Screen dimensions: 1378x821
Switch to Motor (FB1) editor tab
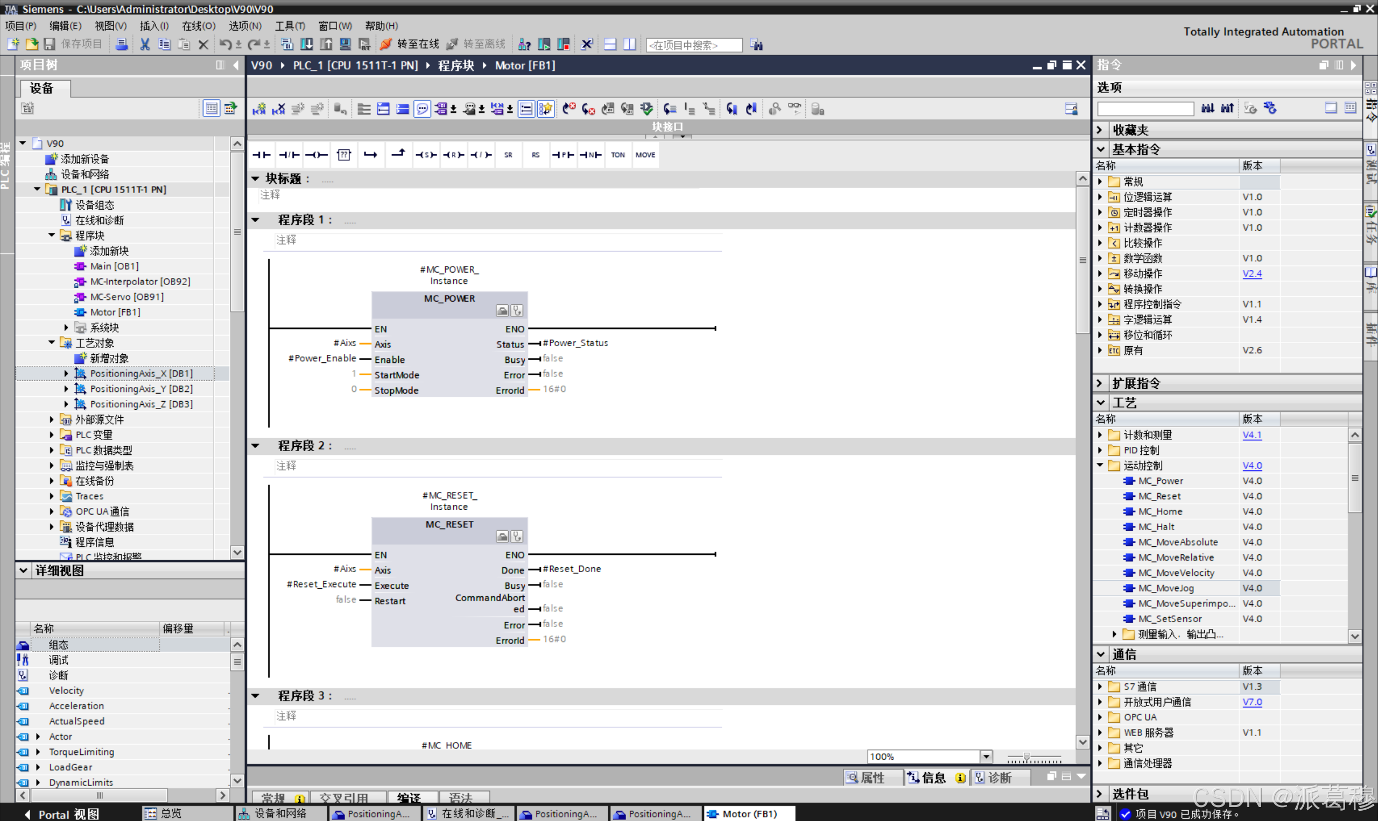click(x=748, y=813)
